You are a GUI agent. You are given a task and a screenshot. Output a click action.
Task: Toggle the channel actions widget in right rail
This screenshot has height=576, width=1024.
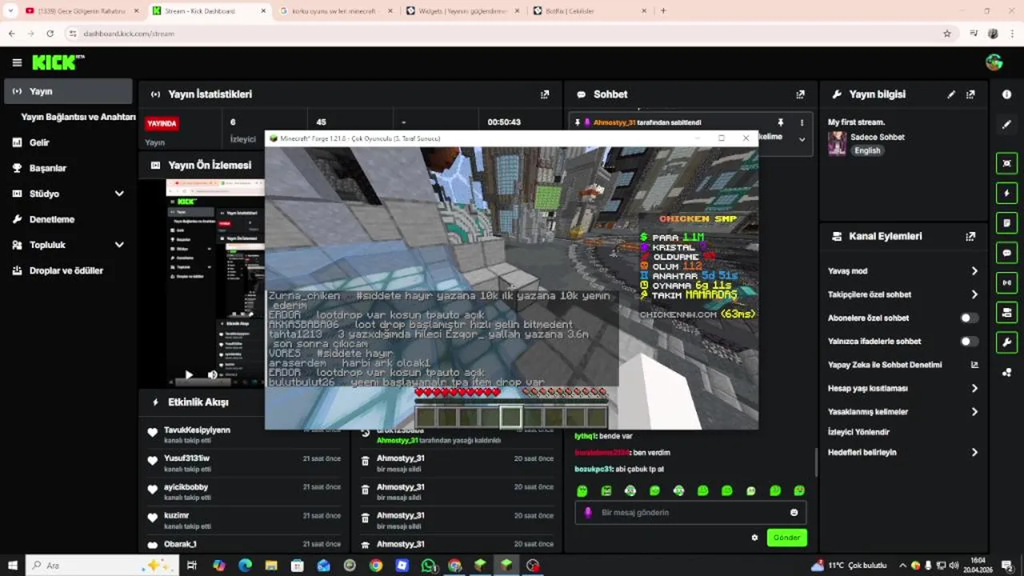click(x=1006, y=312)
